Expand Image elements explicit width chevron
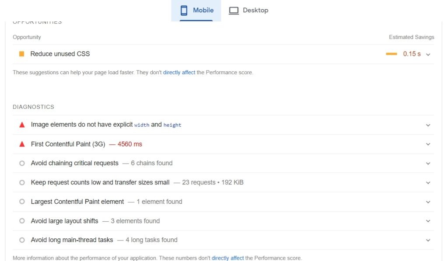This screenshot has width=448, height=261. [428, 125]
